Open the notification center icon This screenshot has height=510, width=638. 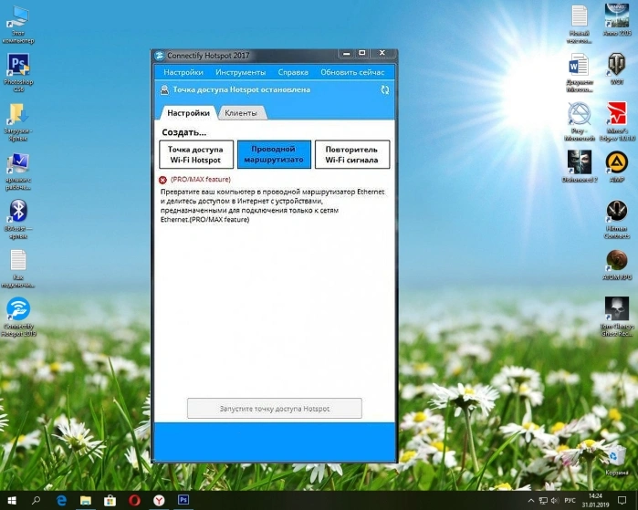point(622,501)
